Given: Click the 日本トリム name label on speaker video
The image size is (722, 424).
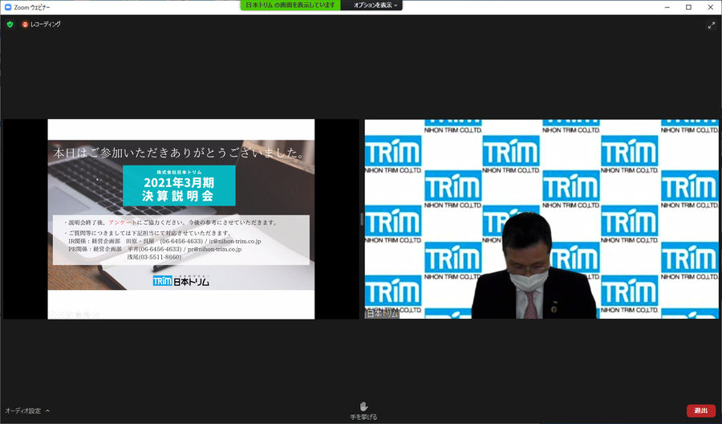Looking at the screenshot, I should pyautogui.click(x=382, y=313).
